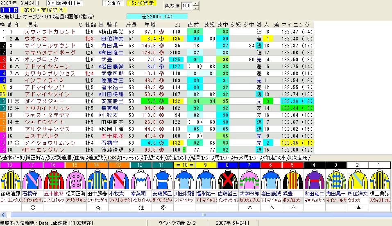Click jockey silk for gate 6 岩田康誠
The width and height of the screenshot is (392, 226).
click(272, 179)
